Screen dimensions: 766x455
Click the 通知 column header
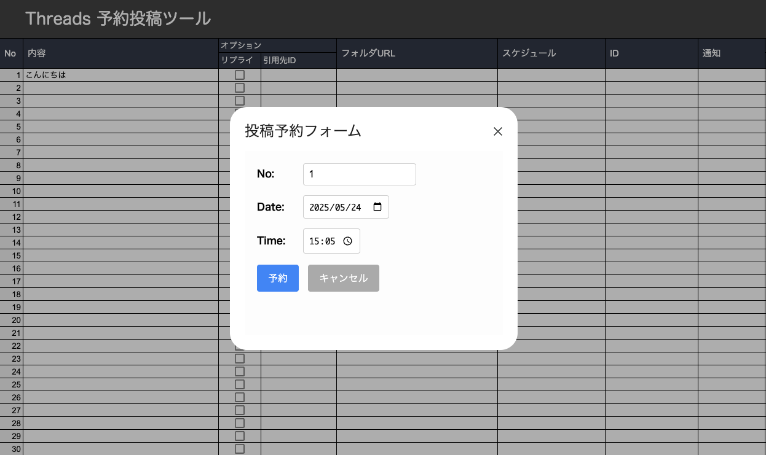click(x=732, y=53)
